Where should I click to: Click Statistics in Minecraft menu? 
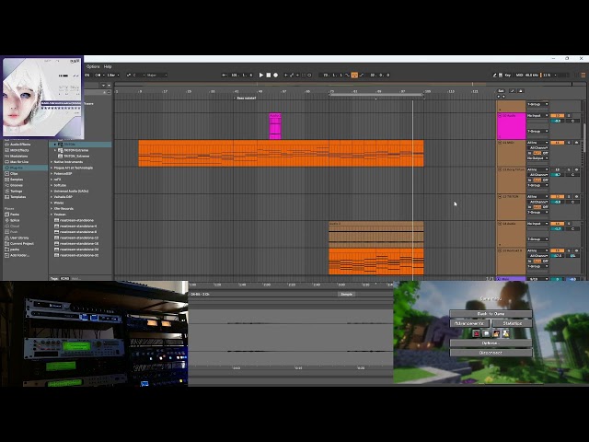pos(512,323)
